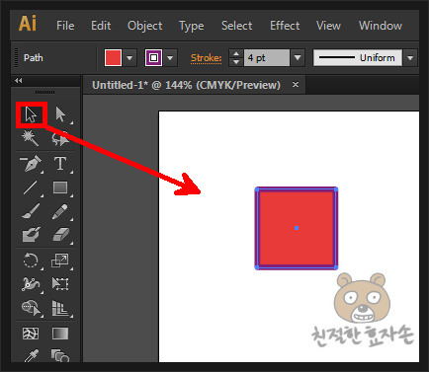Select the Free Transform tool
This screenshot has width=429, height=372.
(60, 283)
